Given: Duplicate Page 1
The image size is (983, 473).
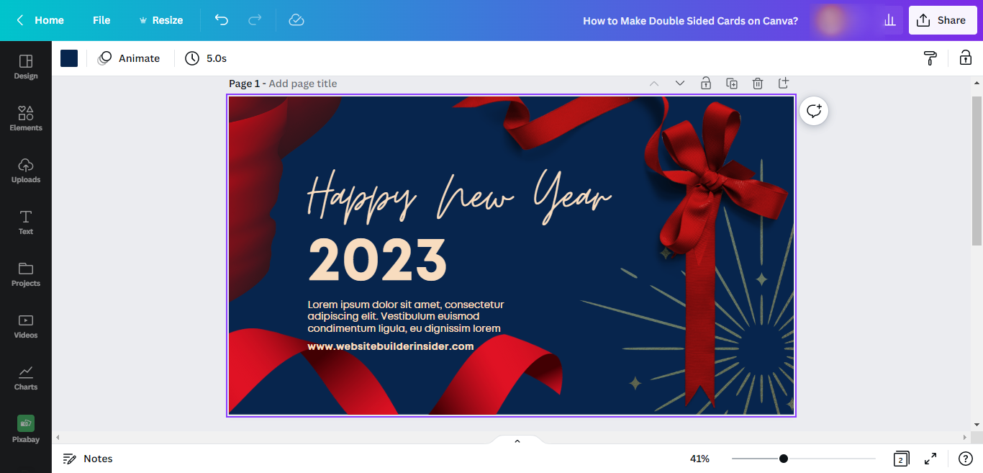Looking at the screenshot, I should click(732, 84).
